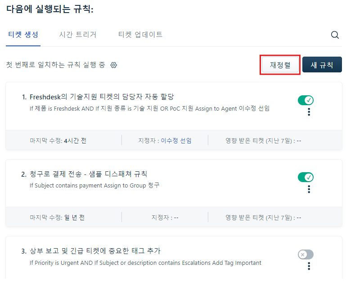The image size is (346, 281).
Task: Click the gear icon beside 첫 번째로 일치하는 규칙
Action: click(x=114, y=65)
